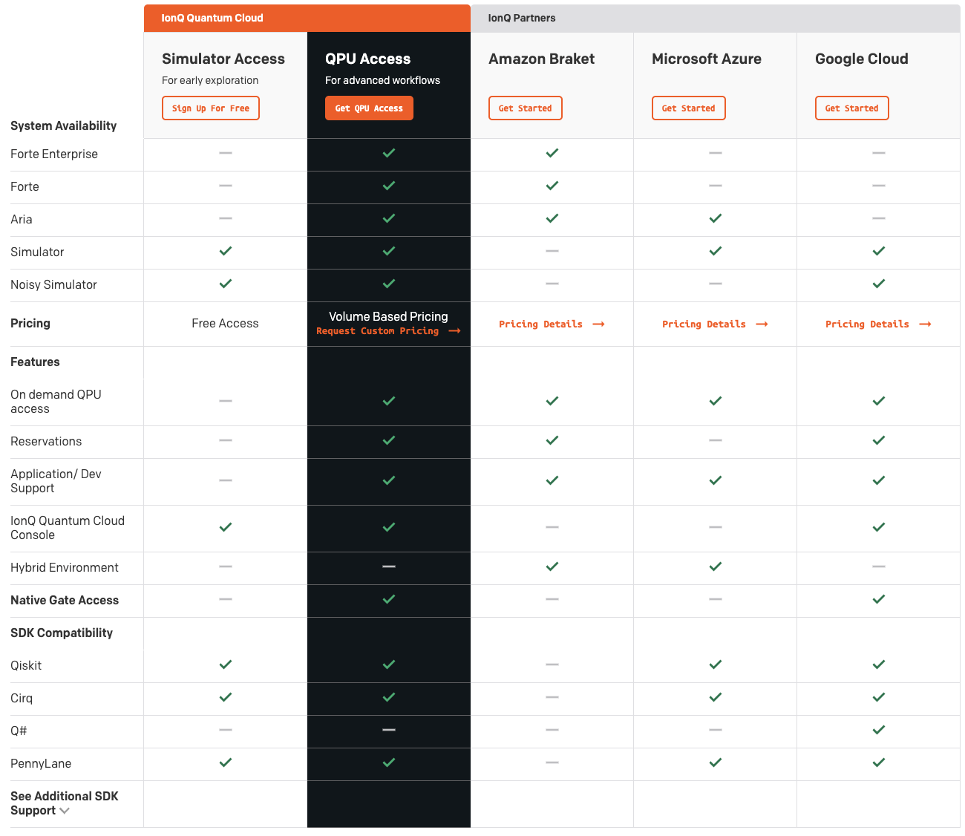Click the Hybrid Environment checkmark under Amazon Braket
Image resolution: width=965 pixels, height=836 pixels.
(552, 566)
